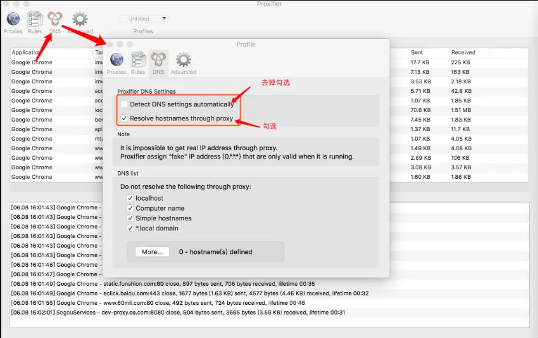Viewport: 538px width, 338px height.
Task: Click the 1.51 MB received value
Action: pyautogui.click(x=461, y=110)
